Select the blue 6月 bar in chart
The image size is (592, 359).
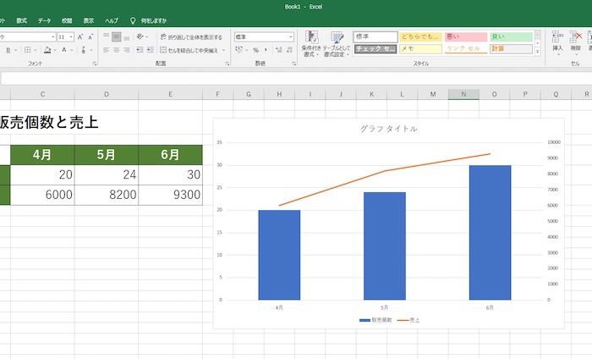(x=490, y=232)
